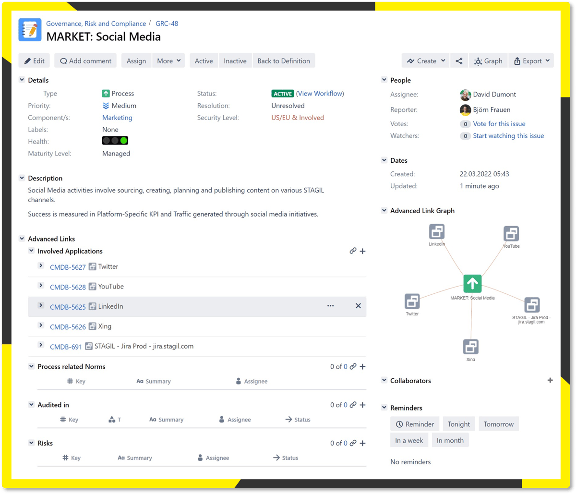This screenshot has width=576, height=494.
Task: Add a new Risks link with plus
Action: point(363,443)
